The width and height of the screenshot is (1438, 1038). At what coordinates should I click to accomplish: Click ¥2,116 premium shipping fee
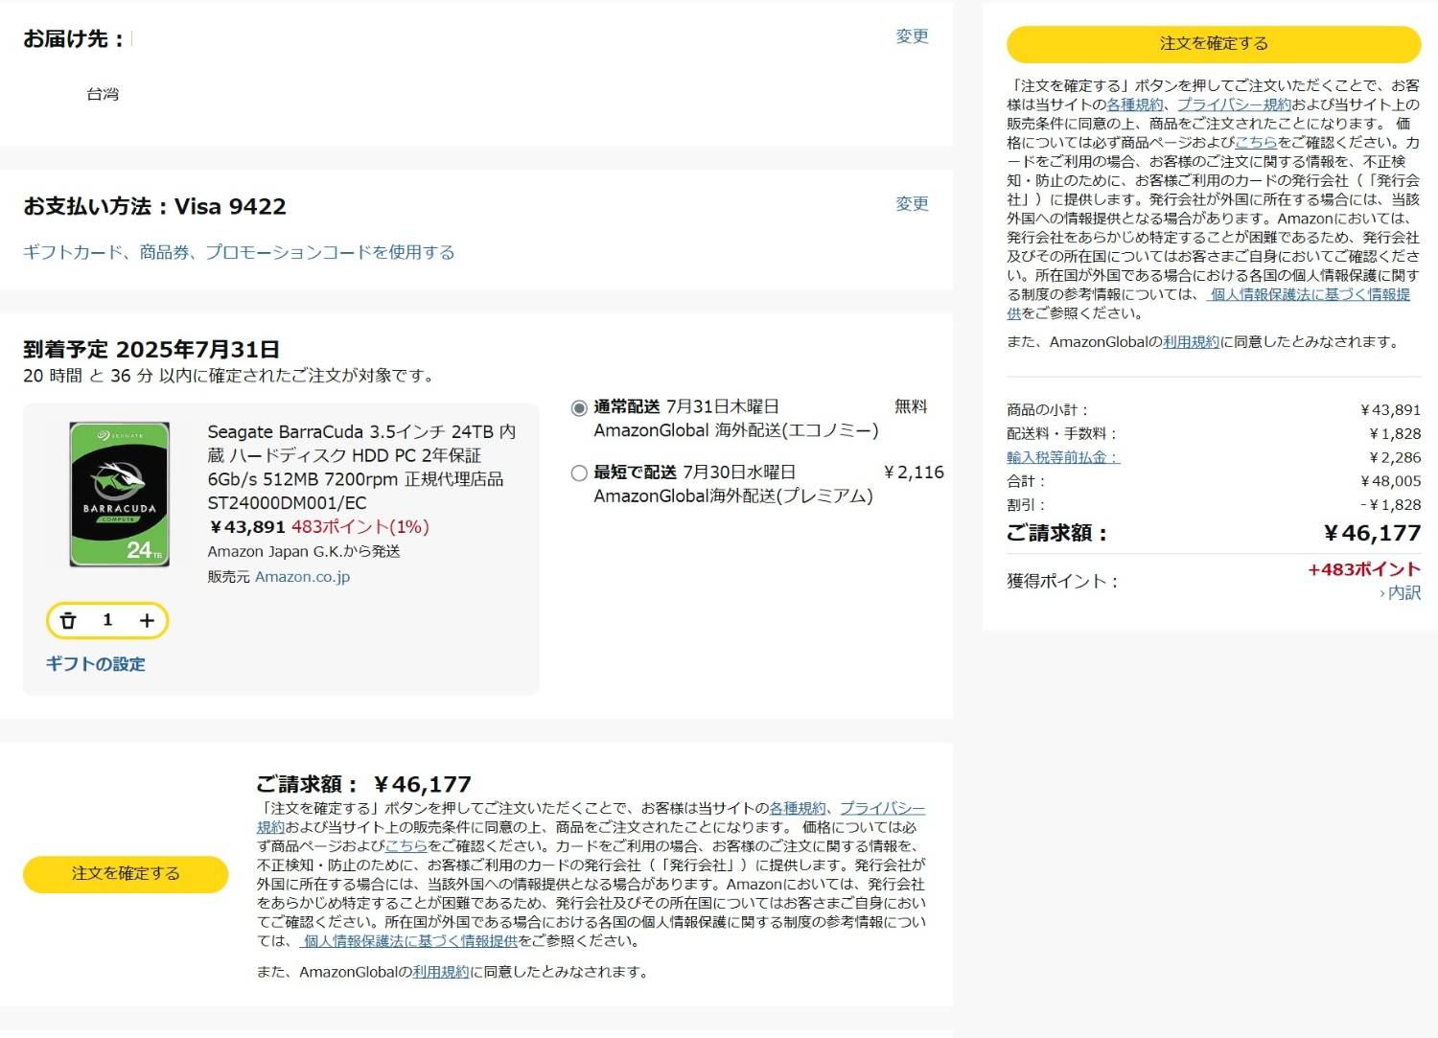914,473
